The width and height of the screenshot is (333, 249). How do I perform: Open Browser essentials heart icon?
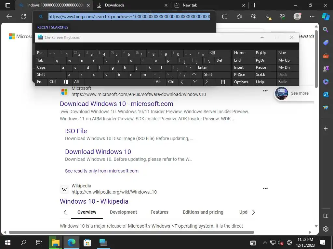coord(283,17)
